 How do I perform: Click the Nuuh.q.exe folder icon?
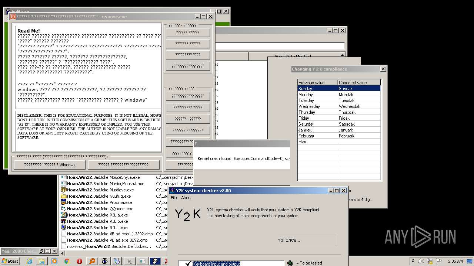63,196
